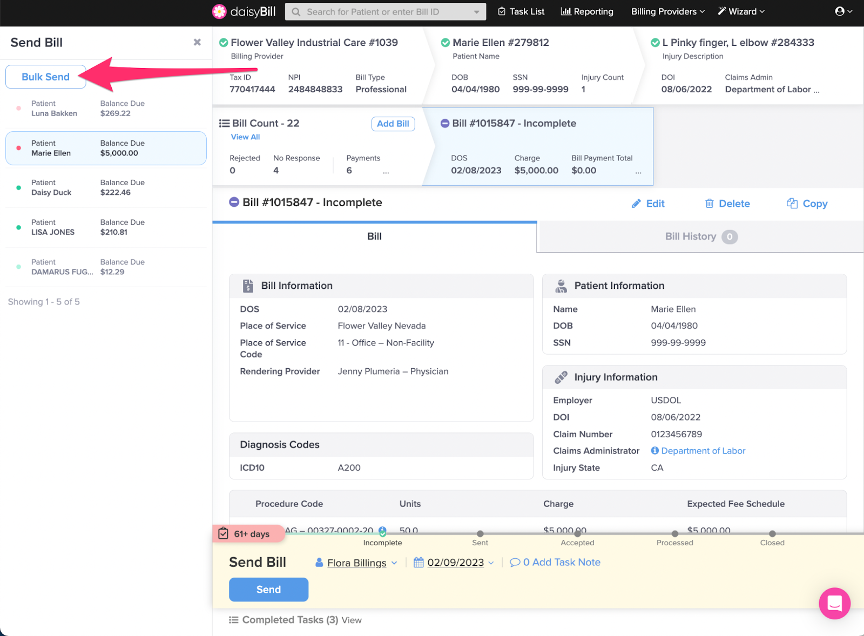Click info icon beside Department of Labor

(x=654, y=450)
